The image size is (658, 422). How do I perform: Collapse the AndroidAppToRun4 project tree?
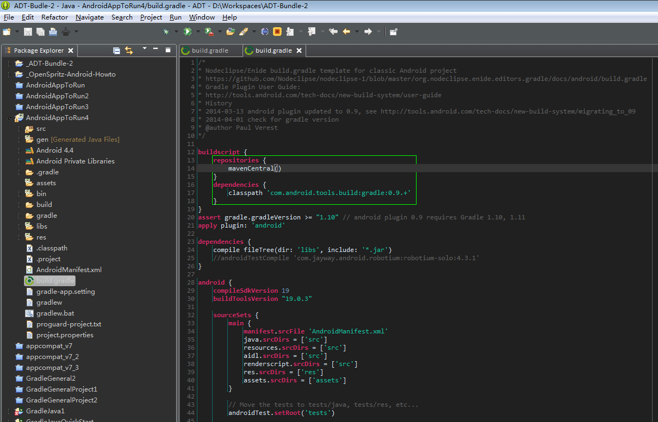click(x=10, y=117)
